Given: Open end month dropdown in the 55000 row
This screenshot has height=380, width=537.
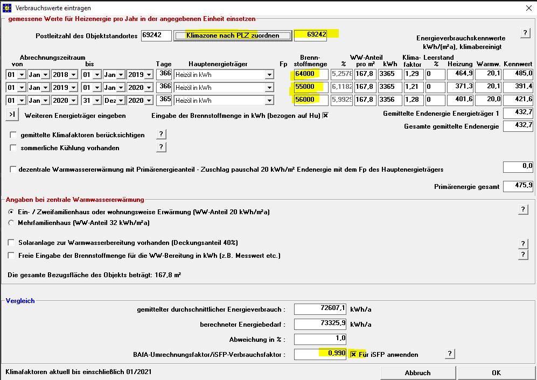Looking at the screenshot, I should [x=121, y=88].
